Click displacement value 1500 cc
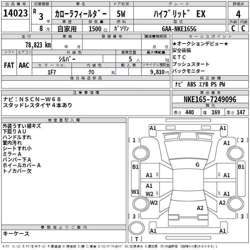250x250 pixels. [98, 29]
